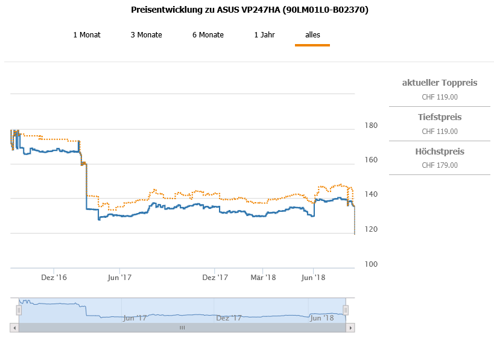Click the "Preisentwicklung zu ASUS VP247HA" chart title
The width and height of the screenshot is (494, 341).
pos(250,10)
